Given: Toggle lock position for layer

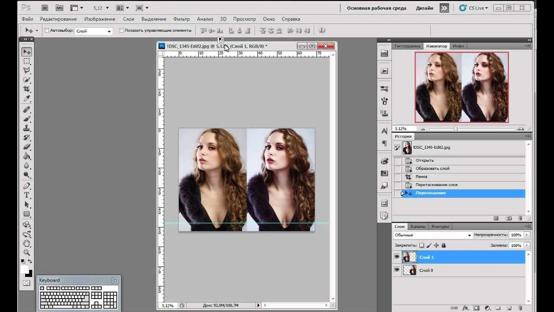Looking at the screenshot, I should tap(436, 245).
